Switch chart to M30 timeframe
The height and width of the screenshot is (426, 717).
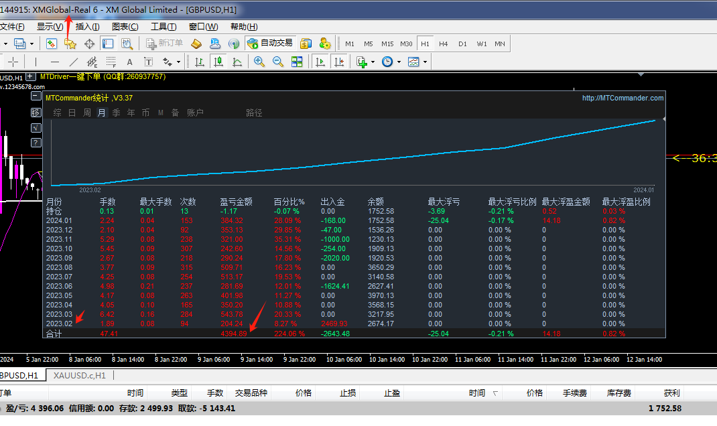(x=406, y=44)
